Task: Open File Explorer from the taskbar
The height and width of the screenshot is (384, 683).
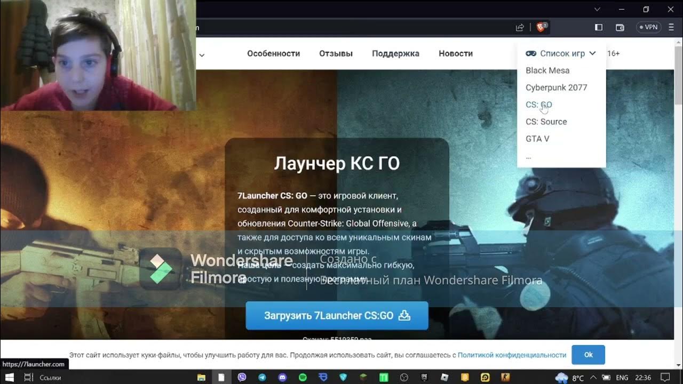Action: 201,377
